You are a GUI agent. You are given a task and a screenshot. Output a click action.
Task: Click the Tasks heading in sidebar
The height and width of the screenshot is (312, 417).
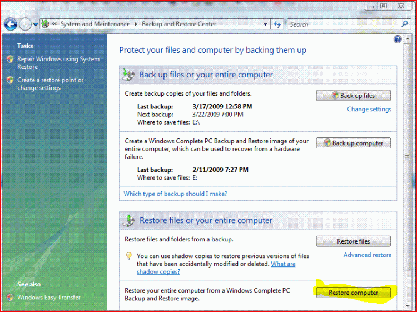(x=25, y=46)
